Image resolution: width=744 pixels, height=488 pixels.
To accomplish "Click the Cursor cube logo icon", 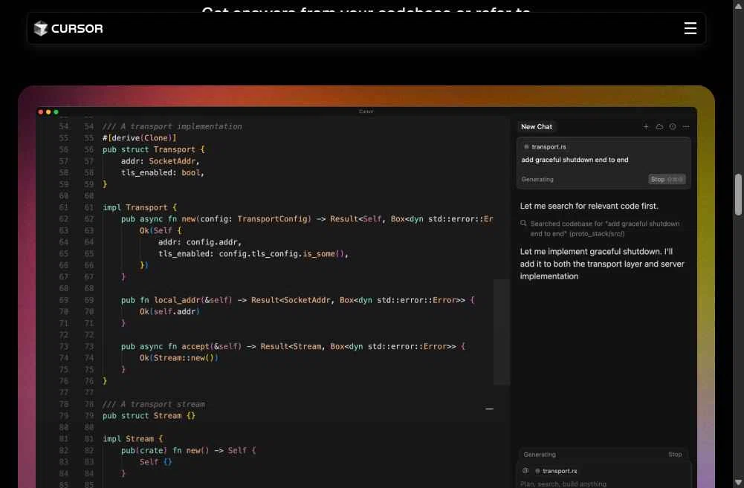I will click(41, 28).
